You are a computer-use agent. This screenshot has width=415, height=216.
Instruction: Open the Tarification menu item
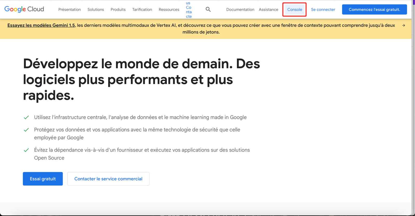tap(142, 10)
